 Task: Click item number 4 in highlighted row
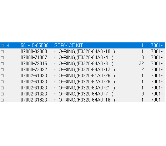pos(8,45)
